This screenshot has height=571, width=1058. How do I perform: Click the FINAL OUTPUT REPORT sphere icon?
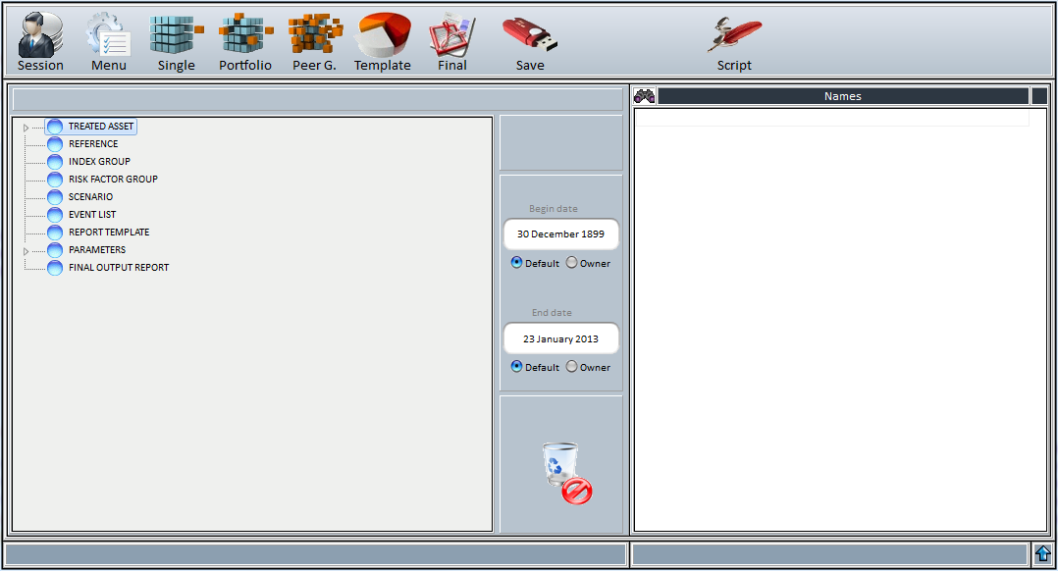point(55,268)
